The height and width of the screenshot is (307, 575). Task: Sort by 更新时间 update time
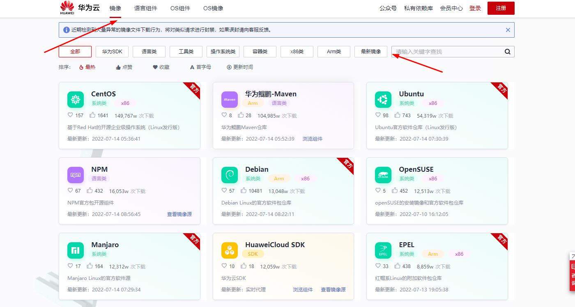pos(240,67)
